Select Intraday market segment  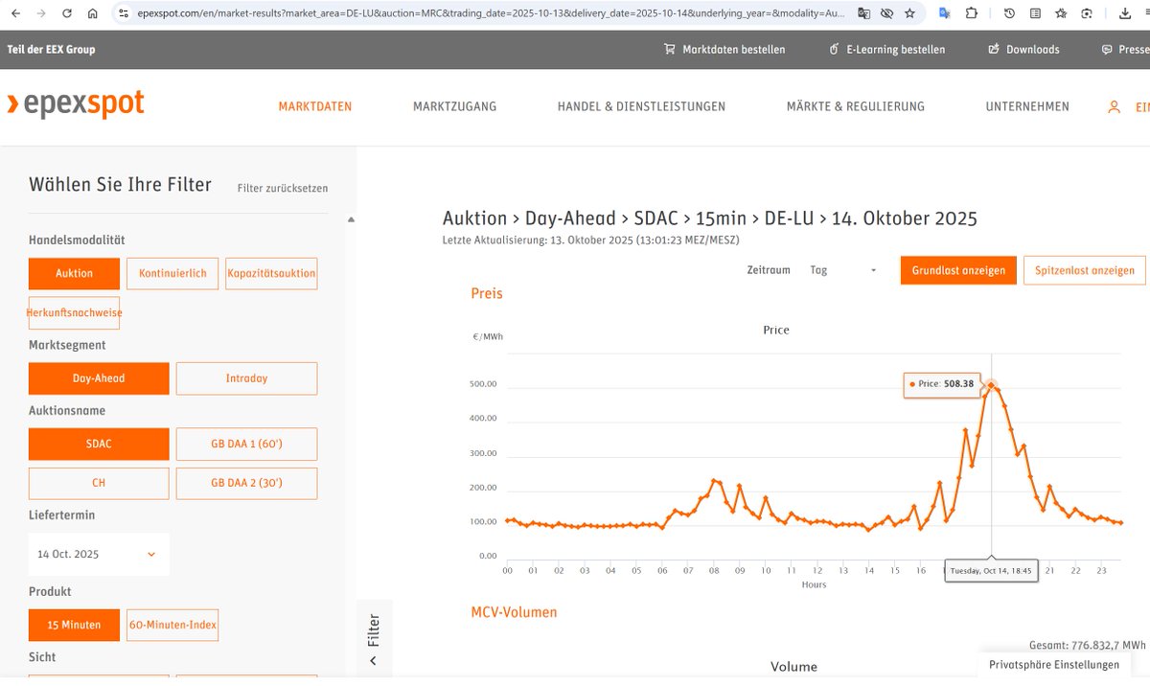246,378
